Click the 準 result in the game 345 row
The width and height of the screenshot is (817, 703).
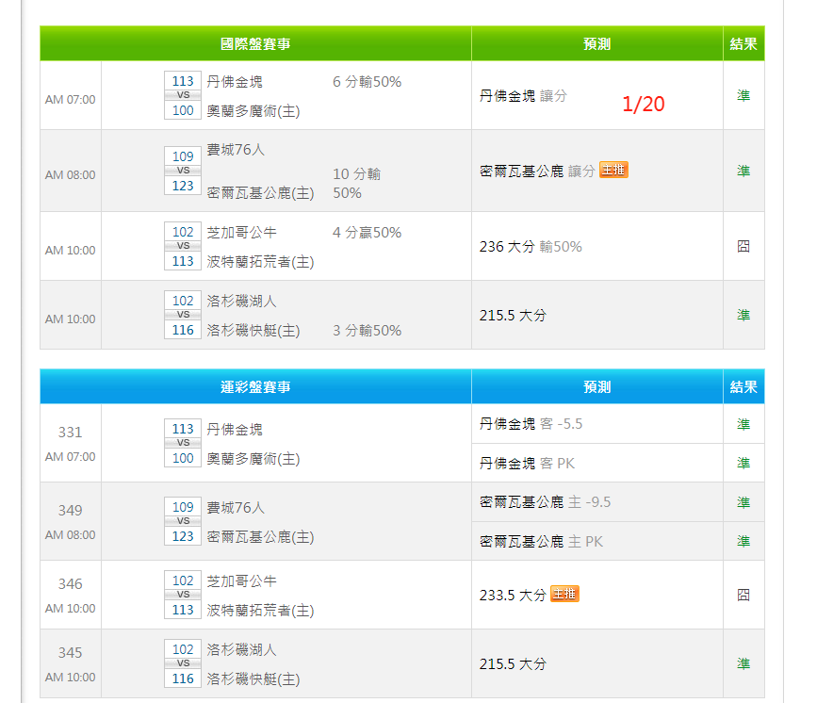[x=743, y=663]
